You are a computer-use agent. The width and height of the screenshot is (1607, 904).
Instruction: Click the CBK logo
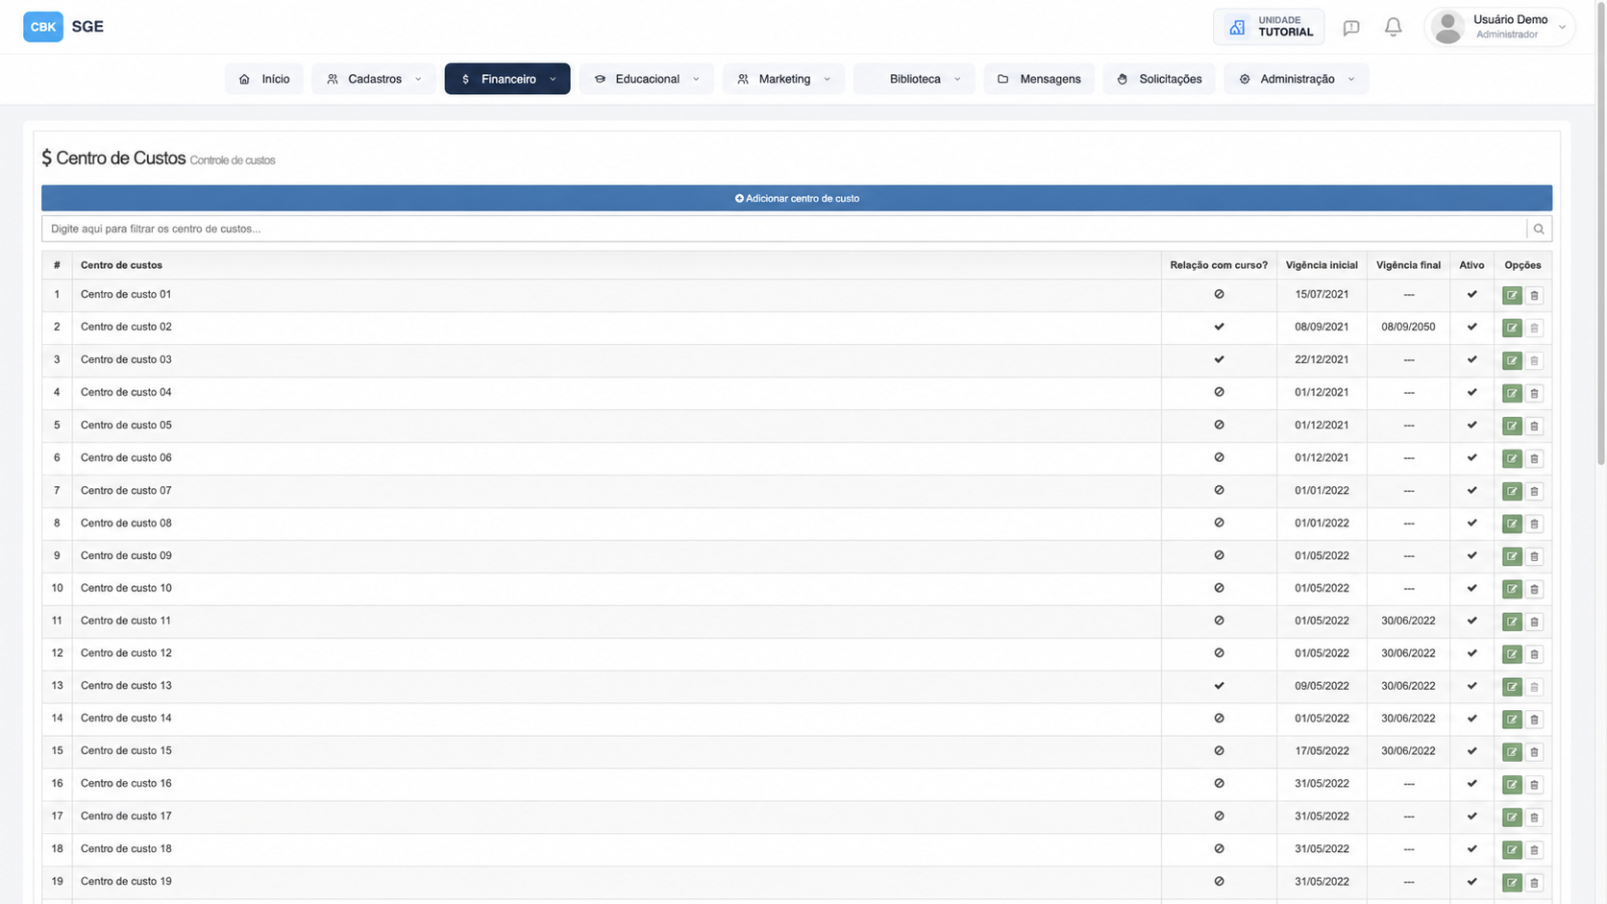click(43, 27)
